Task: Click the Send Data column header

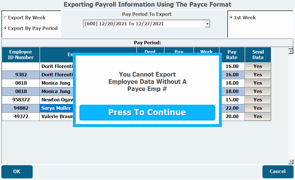Action: tap(258, 55)
